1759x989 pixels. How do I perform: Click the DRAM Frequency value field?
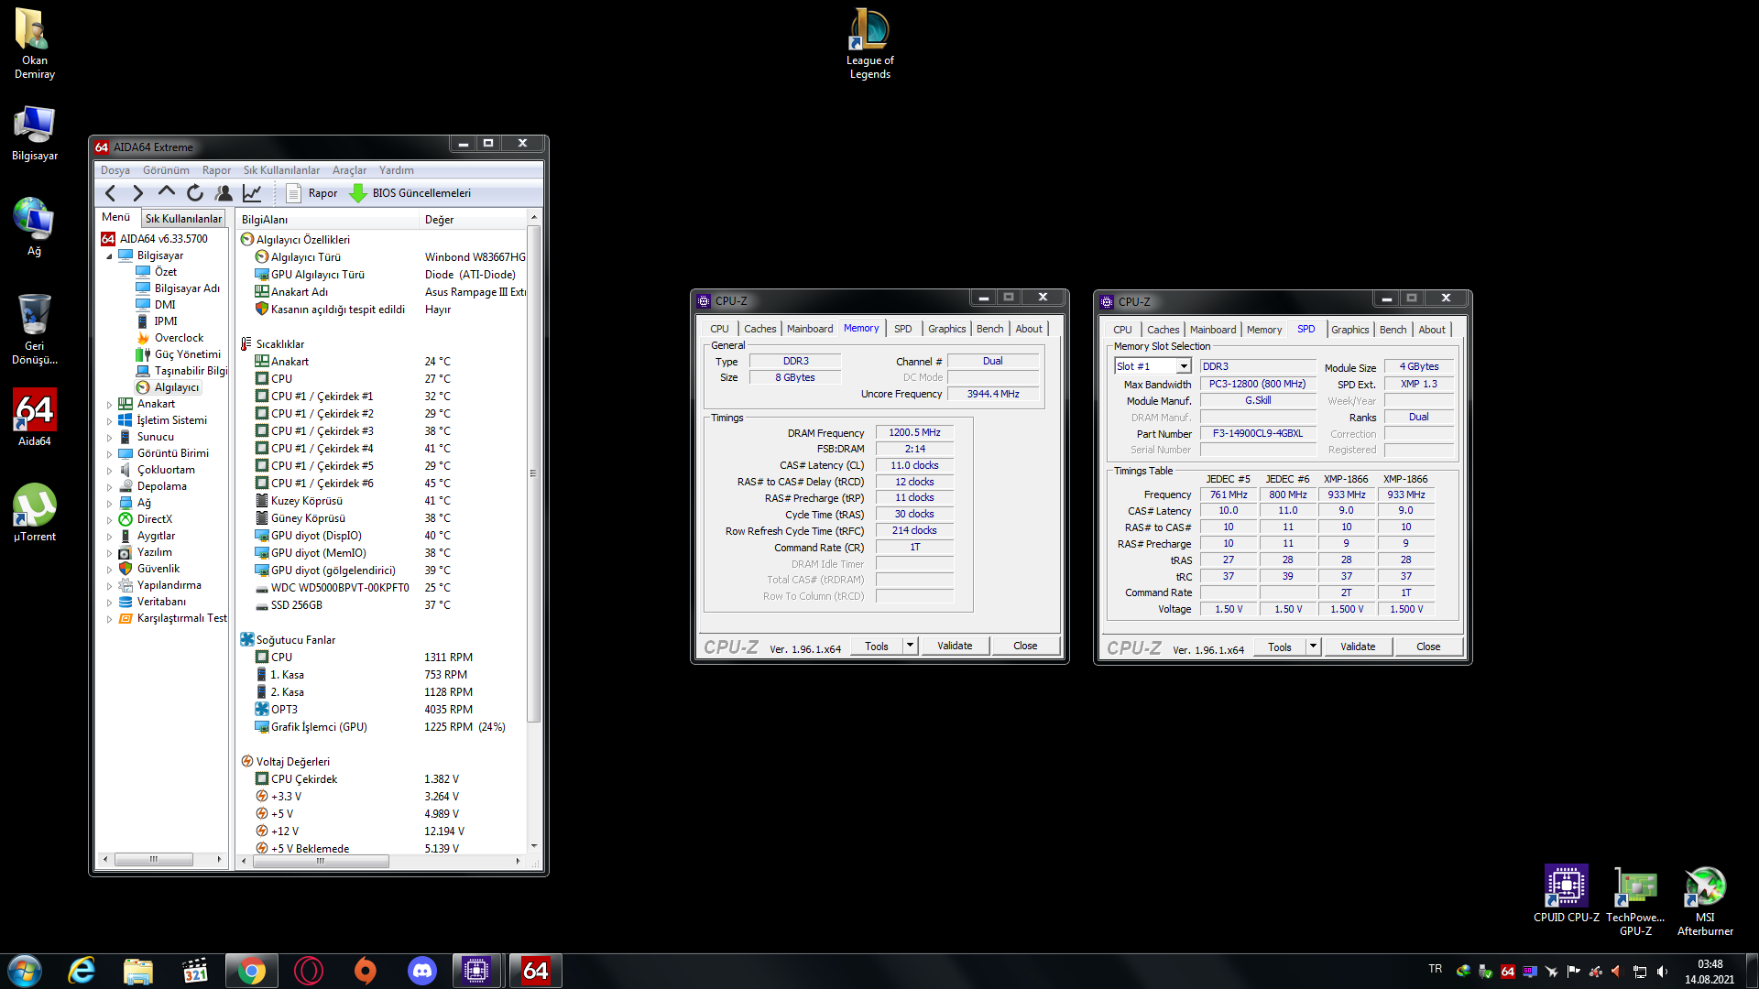[914, 432]
